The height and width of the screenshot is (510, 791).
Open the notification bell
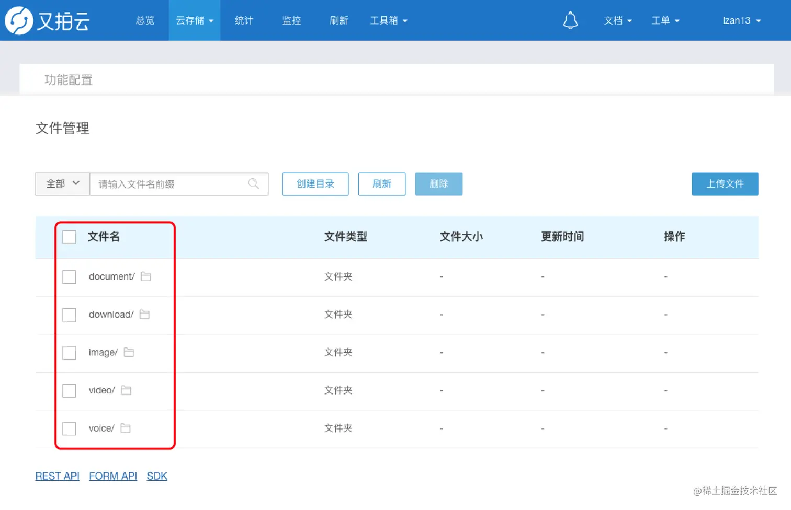[x=570, y=20]
